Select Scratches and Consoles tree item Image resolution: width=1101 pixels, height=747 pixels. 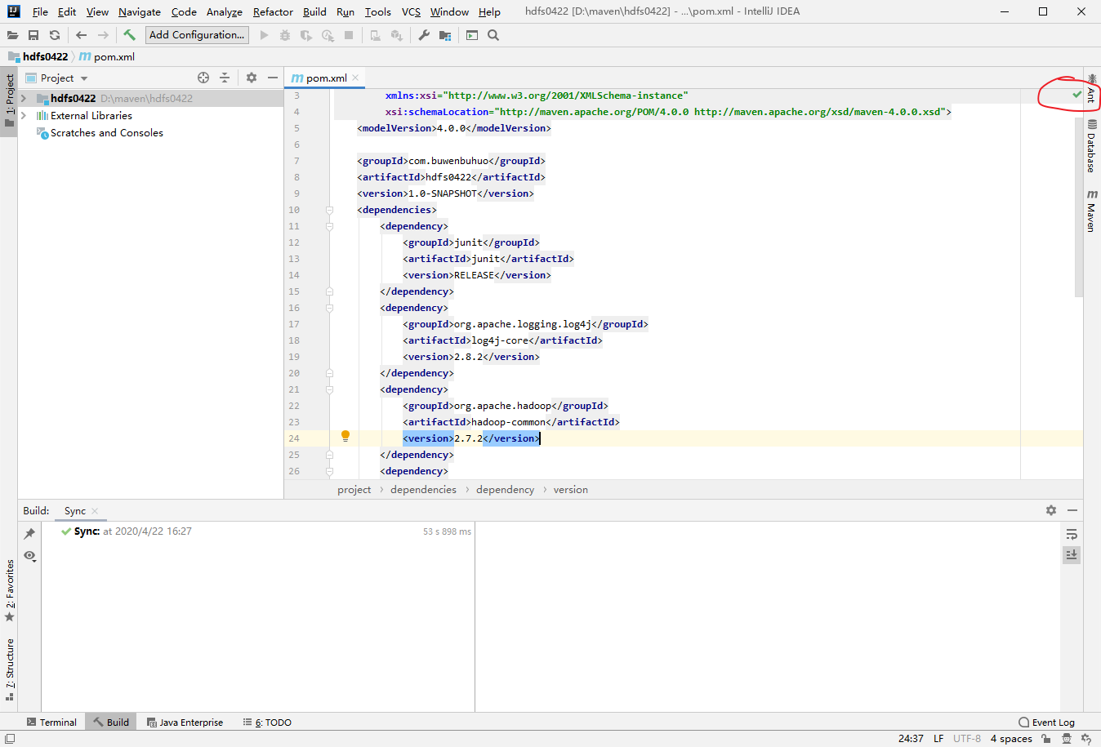point(107,132)
